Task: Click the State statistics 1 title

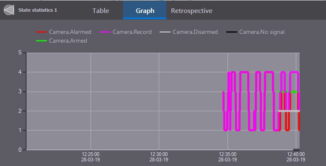Action: click(x=38, y=10)
